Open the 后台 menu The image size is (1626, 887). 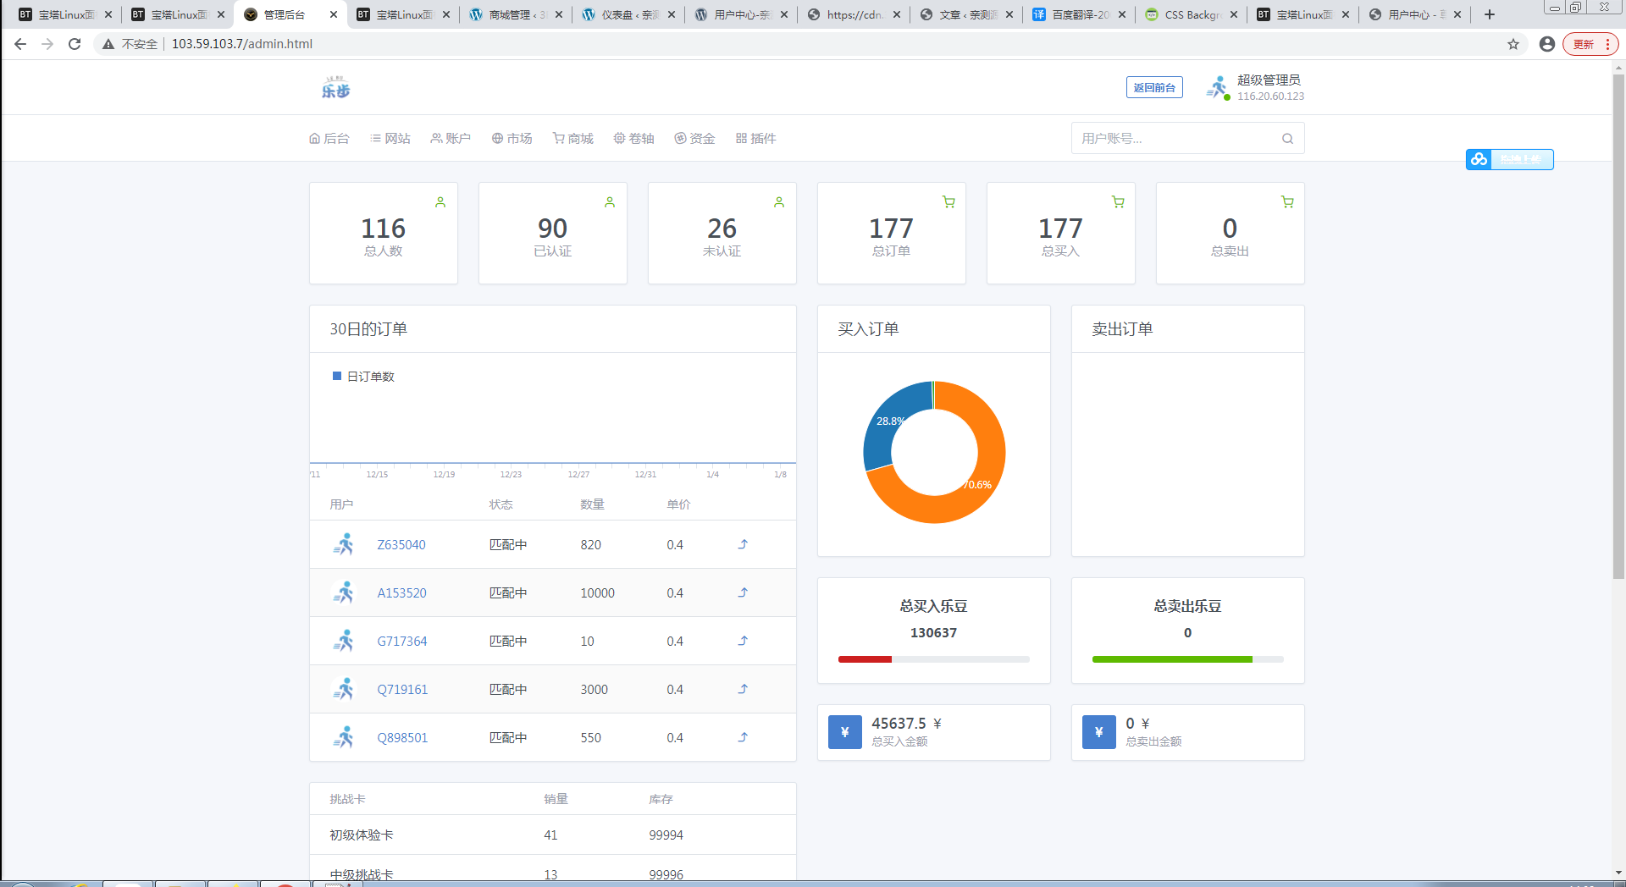click(x=329, y=138)
